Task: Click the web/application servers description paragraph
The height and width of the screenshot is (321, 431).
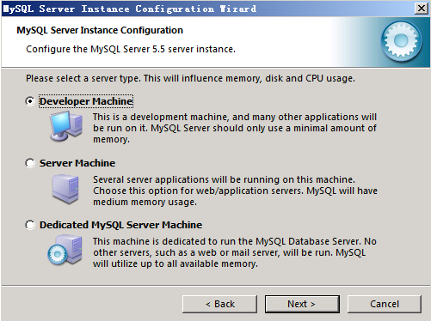Action: point(235,191)
